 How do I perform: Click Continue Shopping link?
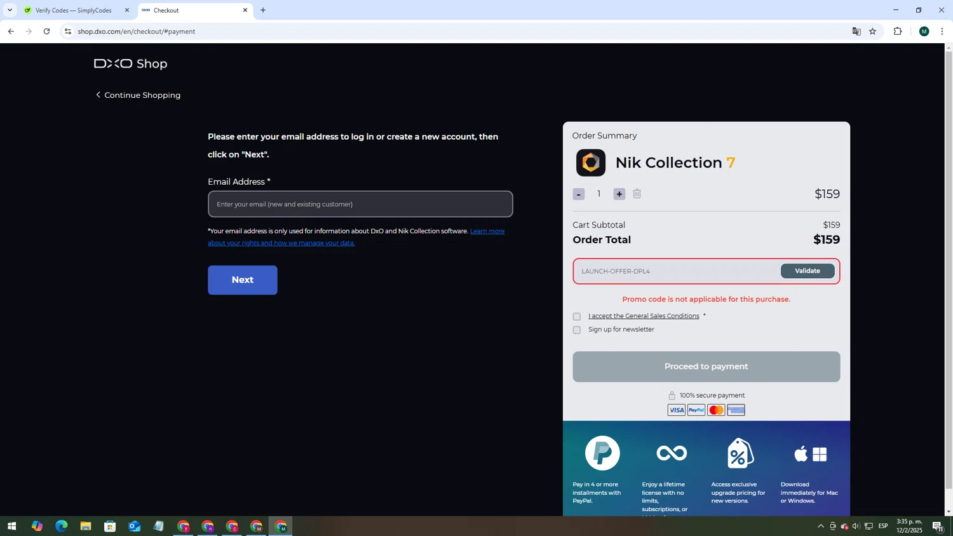[138, 95]
